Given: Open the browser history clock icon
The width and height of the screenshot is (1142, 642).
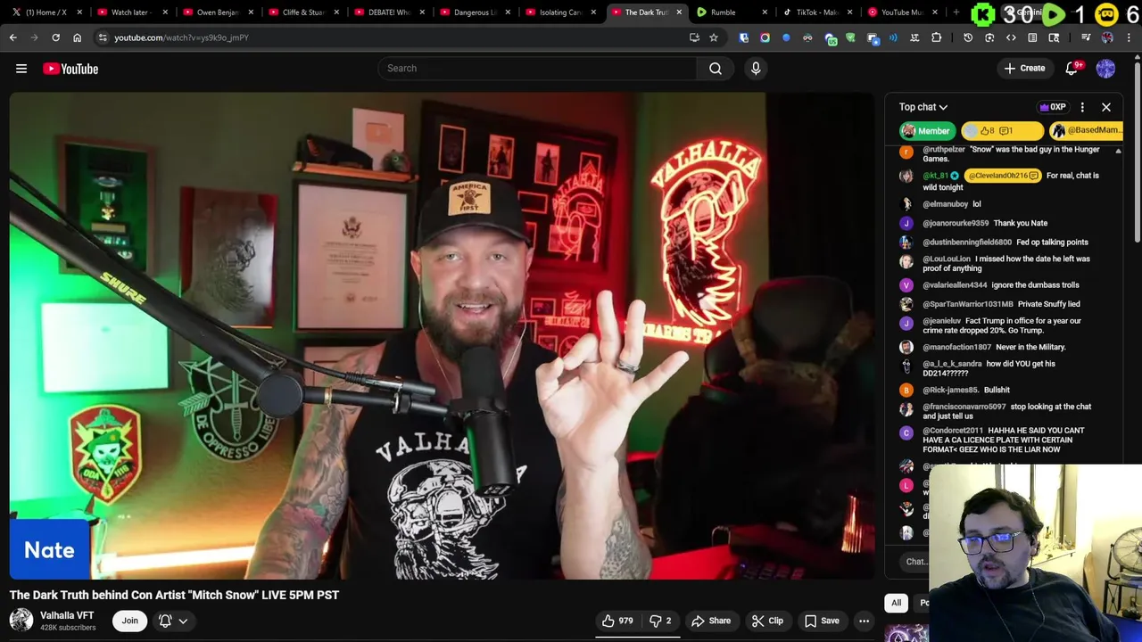Looking at the screenshot, I should tap(968, 37).
